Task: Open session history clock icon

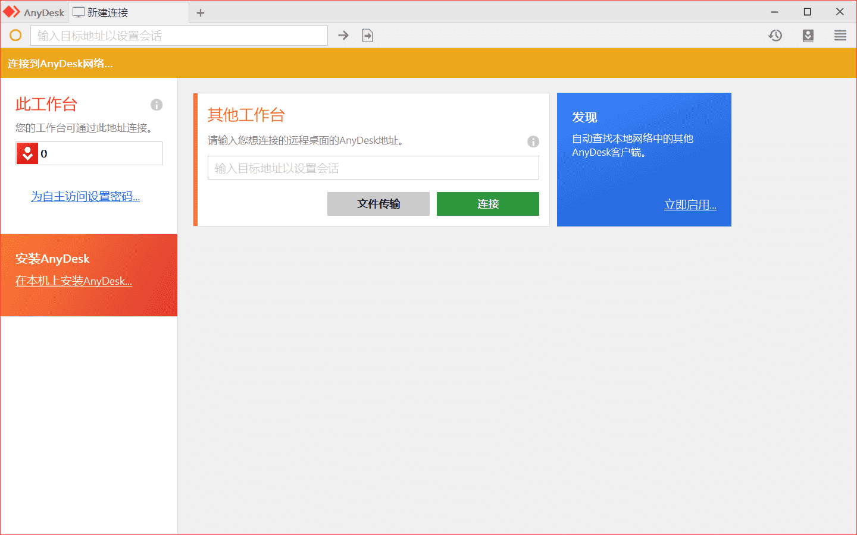Action: pos(775,36)
